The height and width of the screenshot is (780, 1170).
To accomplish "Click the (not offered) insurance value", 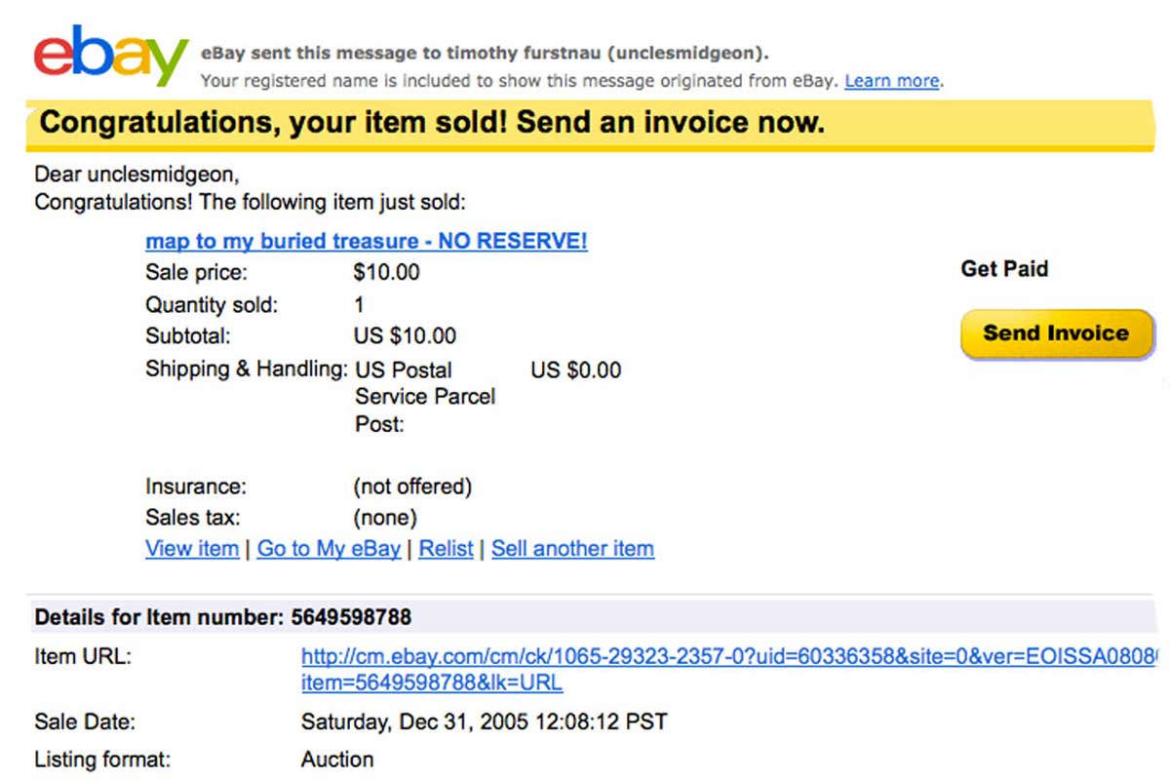I will pos(412,486).
